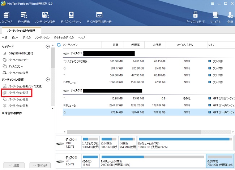Sort by the 未使用 column header
This screenshot has width=235, height=170.
coord(155,45)
